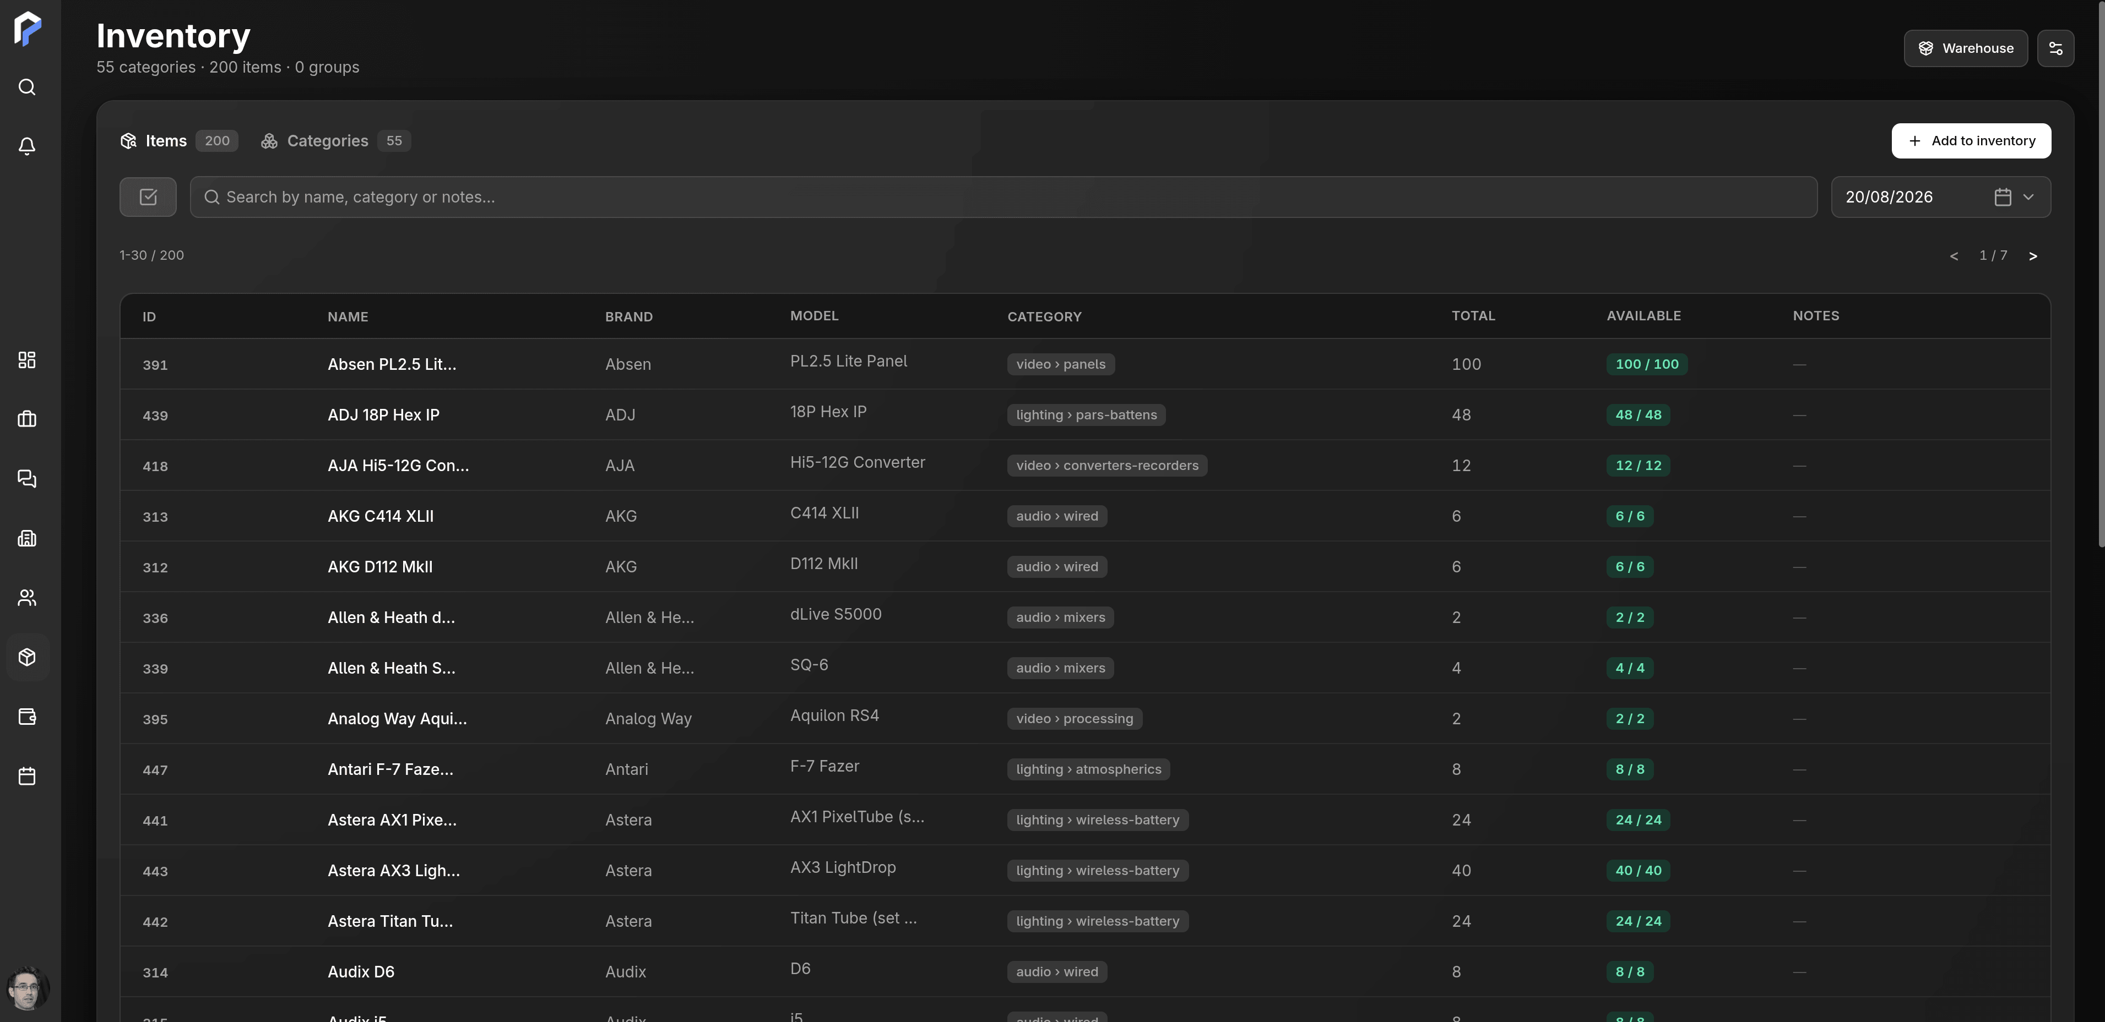
Task: Click ID 447 in the table
Action: (x=155, y=770)
